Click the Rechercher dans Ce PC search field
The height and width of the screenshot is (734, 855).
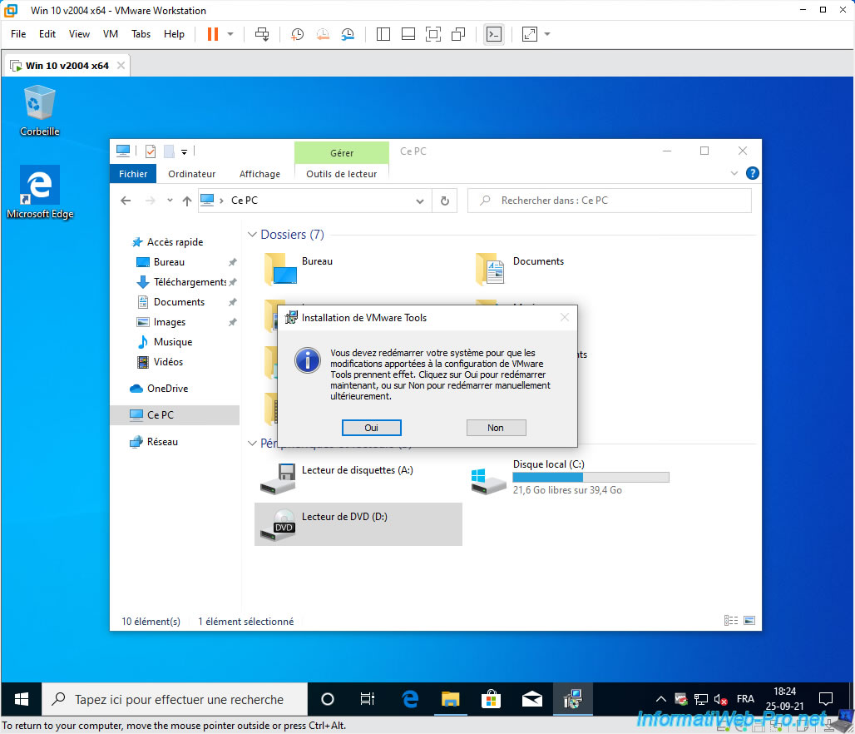610,201
